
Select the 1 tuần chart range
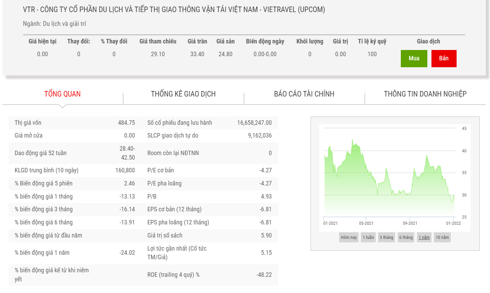click(x=368, y=238)
